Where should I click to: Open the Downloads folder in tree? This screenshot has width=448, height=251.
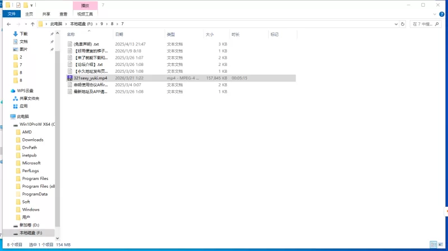(32, 140)
